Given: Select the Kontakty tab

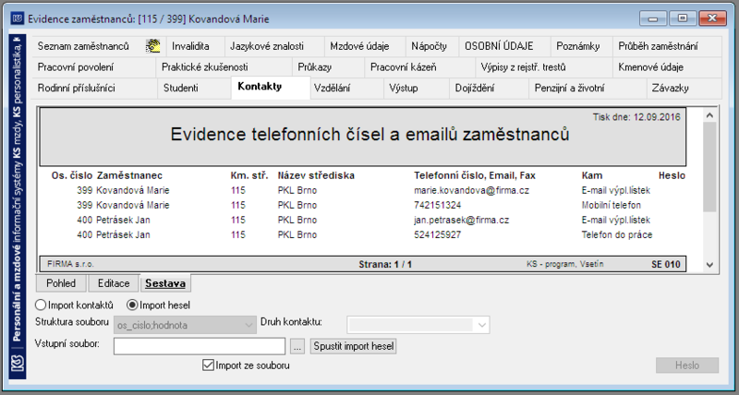Looking at the screenshot, I should 271,88.
